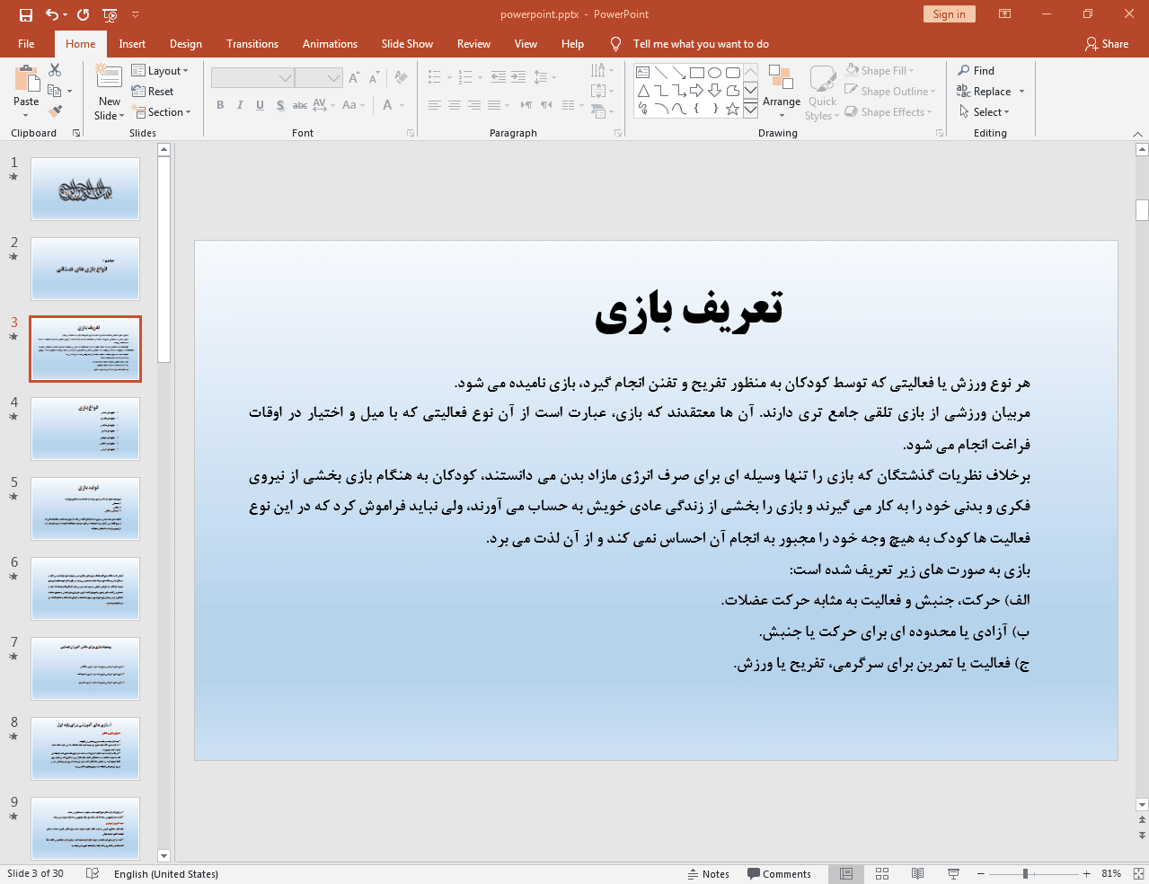Open the Section dropdown menu
Image resolution: width=1149 pixels, height=884 pixels.
163,112
